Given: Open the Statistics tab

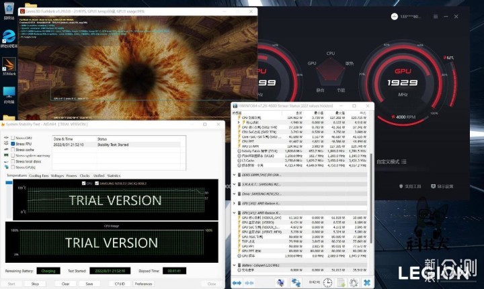Looking at the screenshot, I should (x=114, y=175).
